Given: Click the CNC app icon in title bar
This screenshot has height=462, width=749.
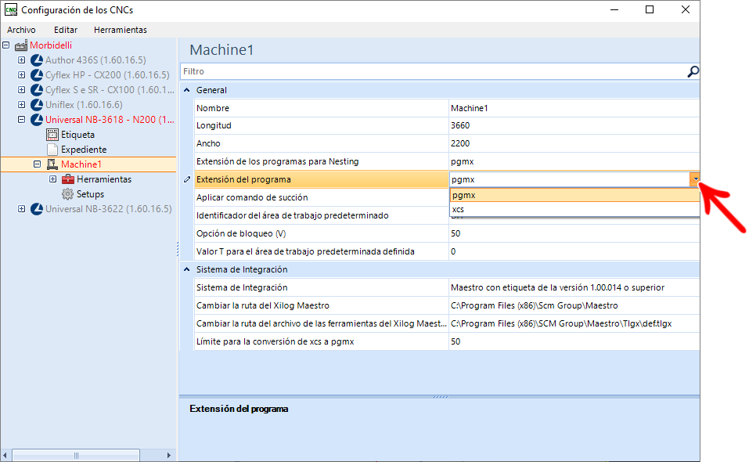Looking at the screenshot, I should 10,9.
